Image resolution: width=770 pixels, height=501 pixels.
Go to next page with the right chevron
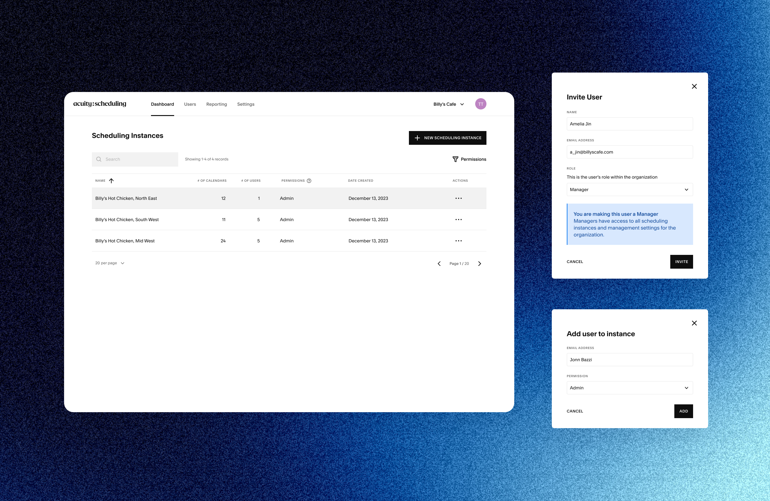479,263
